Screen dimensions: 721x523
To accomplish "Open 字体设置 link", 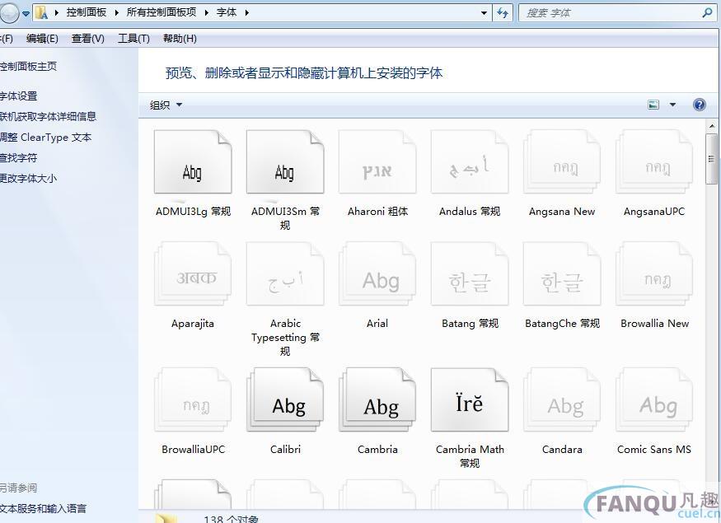I will pos(18,96).
